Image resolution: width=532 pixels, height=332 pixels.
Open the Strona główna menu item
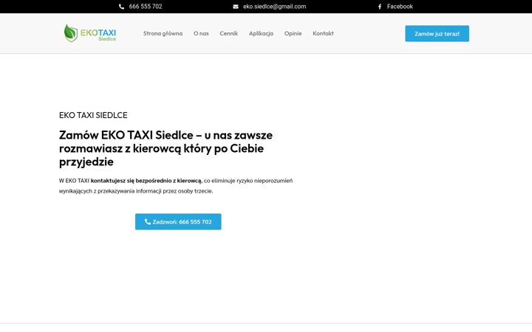pyautogui.click(x=163, y=33)
